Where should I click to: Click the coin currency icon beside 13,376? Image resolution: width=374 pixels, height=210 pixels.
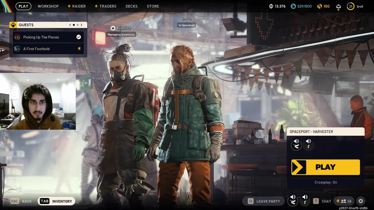(271, 6)
